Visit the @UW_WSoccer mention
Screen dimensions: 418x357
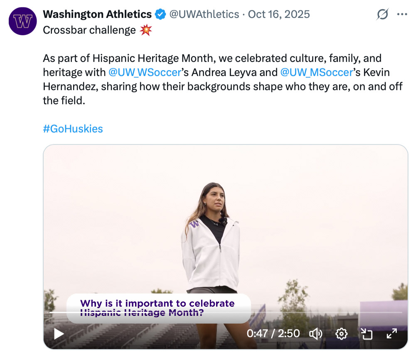point(145,73)
